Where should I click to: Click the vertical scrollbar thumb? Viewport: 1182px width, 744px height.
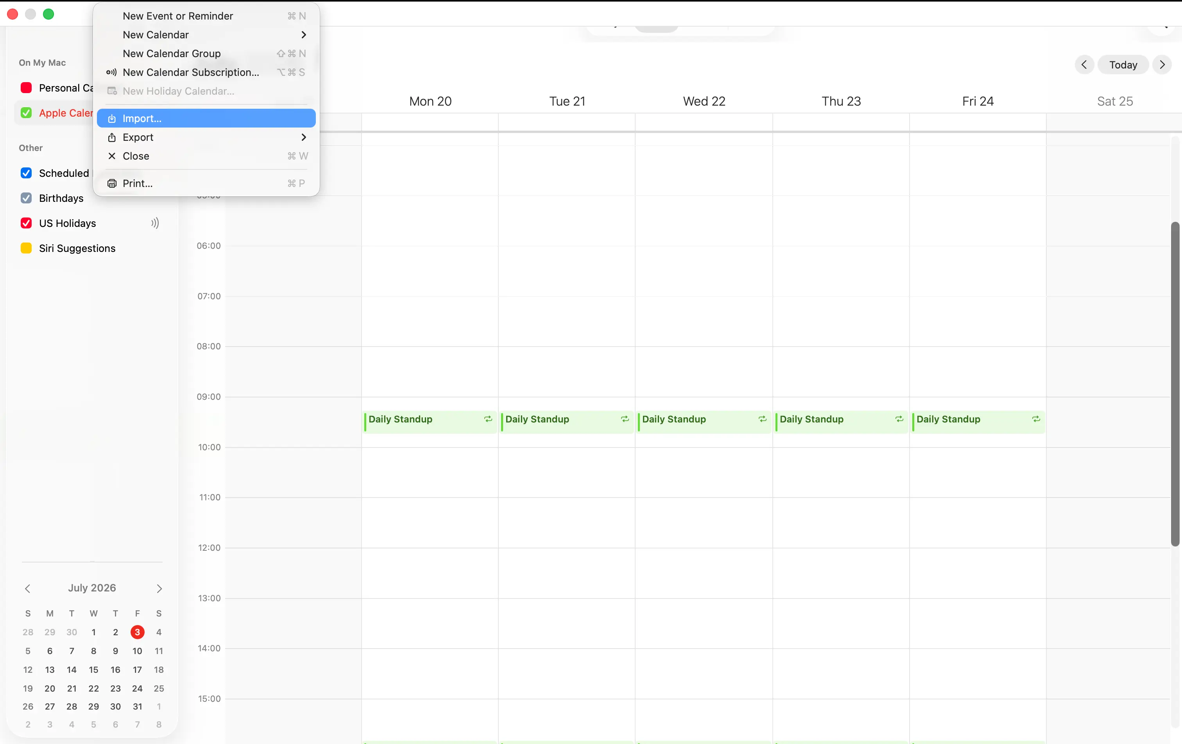tap(1175, 384)
